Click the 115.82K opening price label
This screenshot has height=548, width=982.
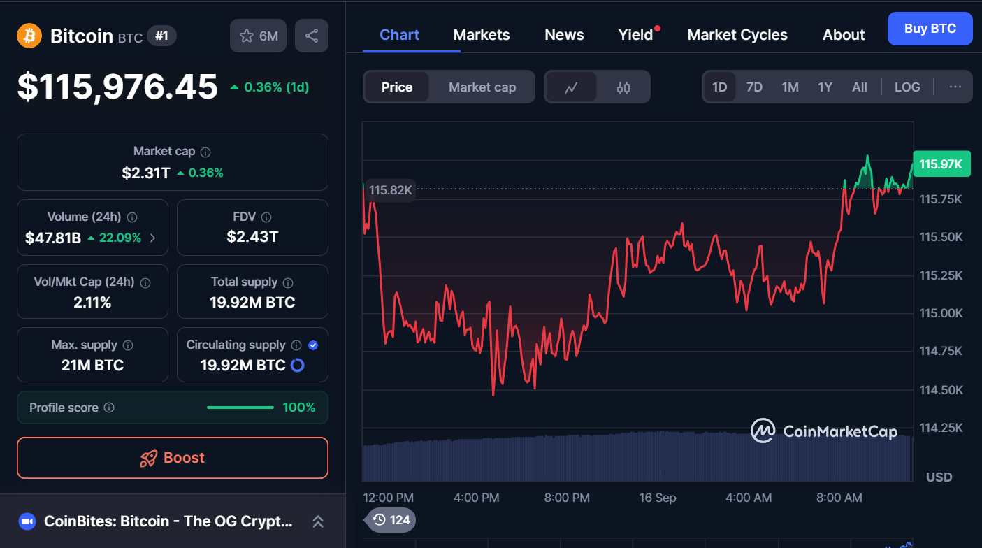point(390,190)
